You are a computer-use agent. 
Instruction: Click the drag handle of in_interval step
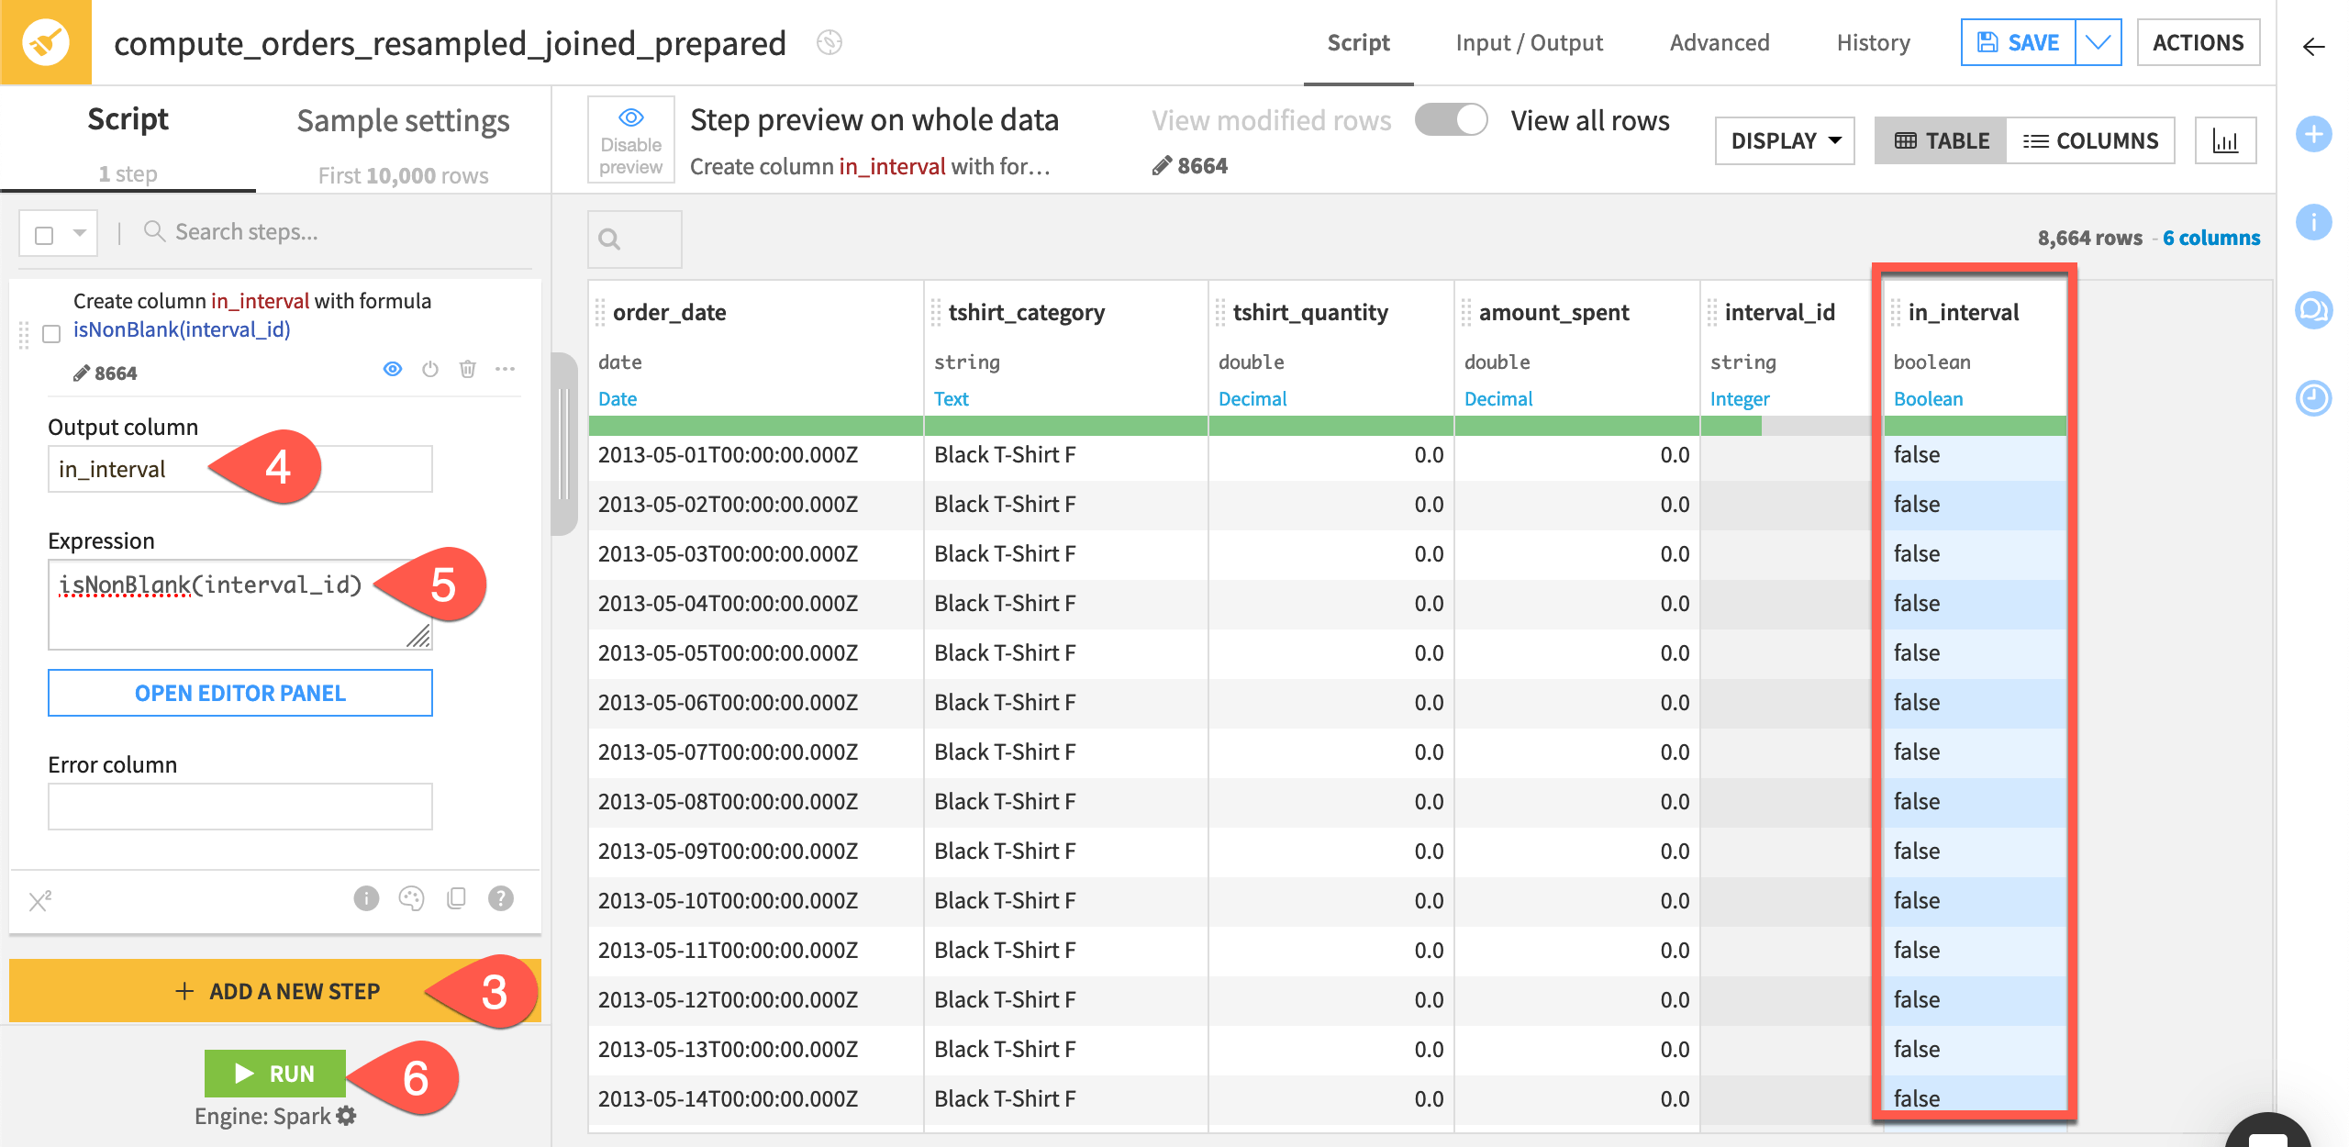(x=24, y=334)
